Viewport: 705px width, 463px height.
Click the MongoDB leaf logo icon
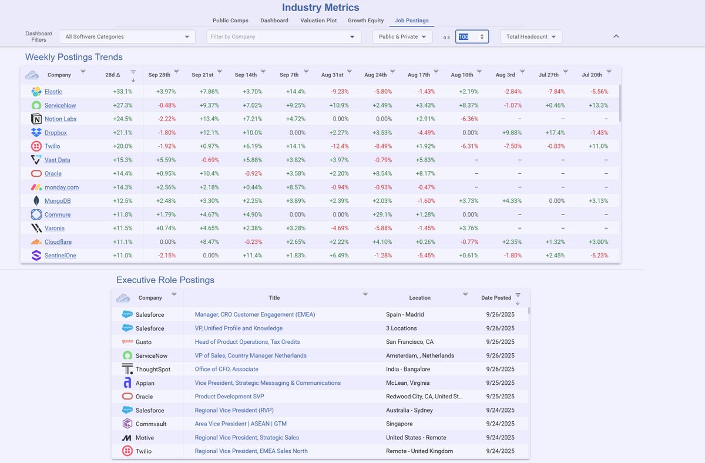click(37, 200)
